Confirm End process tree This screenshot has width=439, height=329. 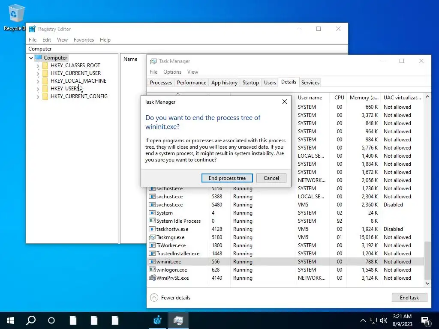tap(227, 178)
